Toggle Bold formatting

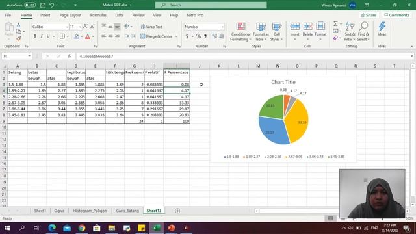pyautogui.click(x=34, y=36)
